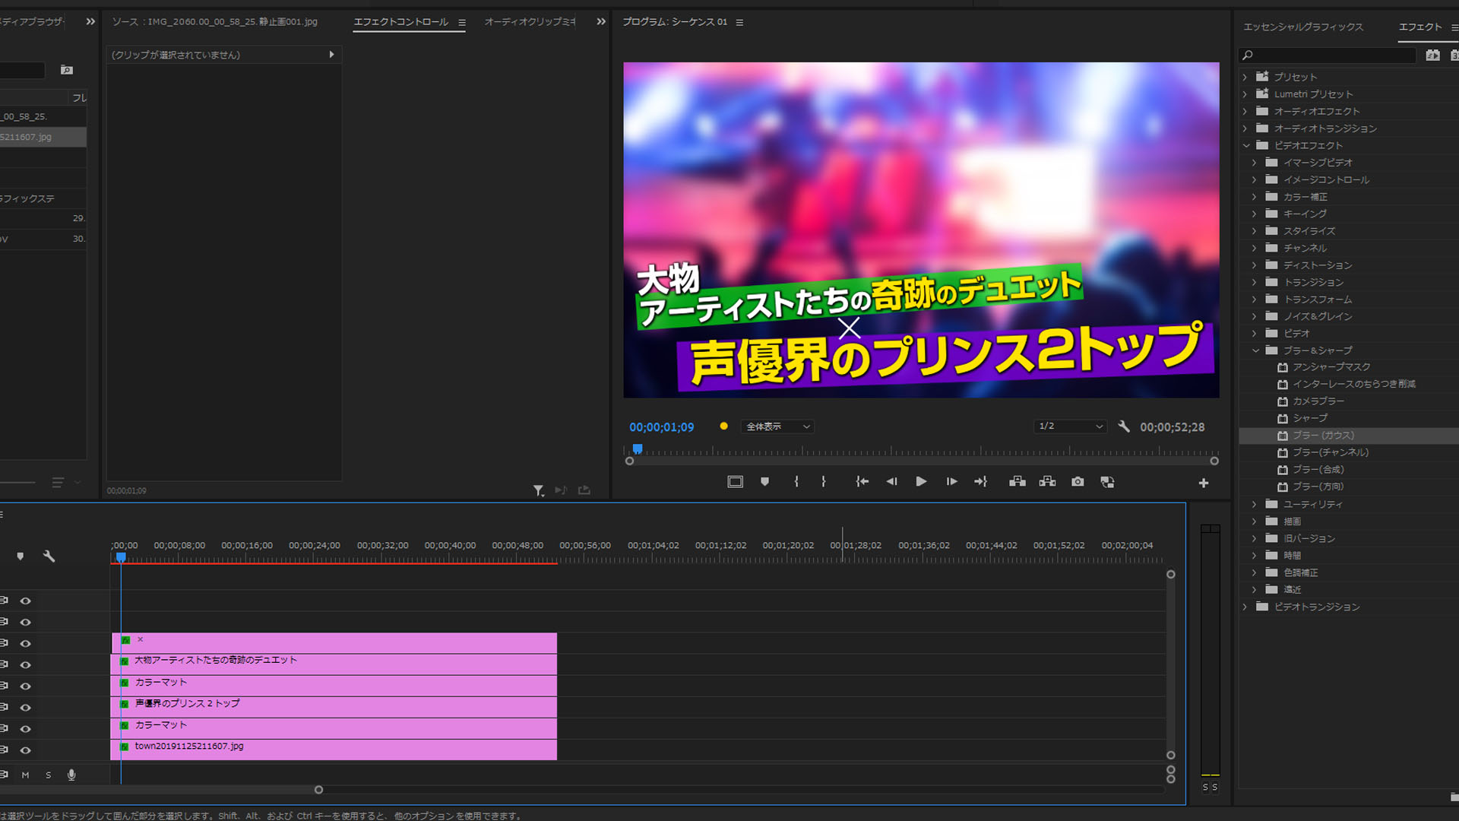
Task: Click the Add Marker icon in Program monitor
Action: point(764,482)
